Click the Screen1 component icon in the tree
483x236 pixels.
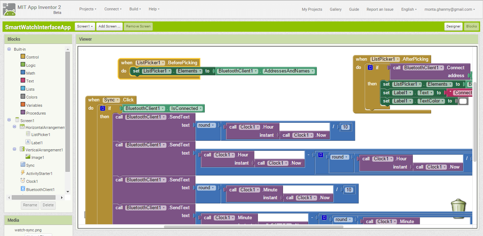click(17, 120)
